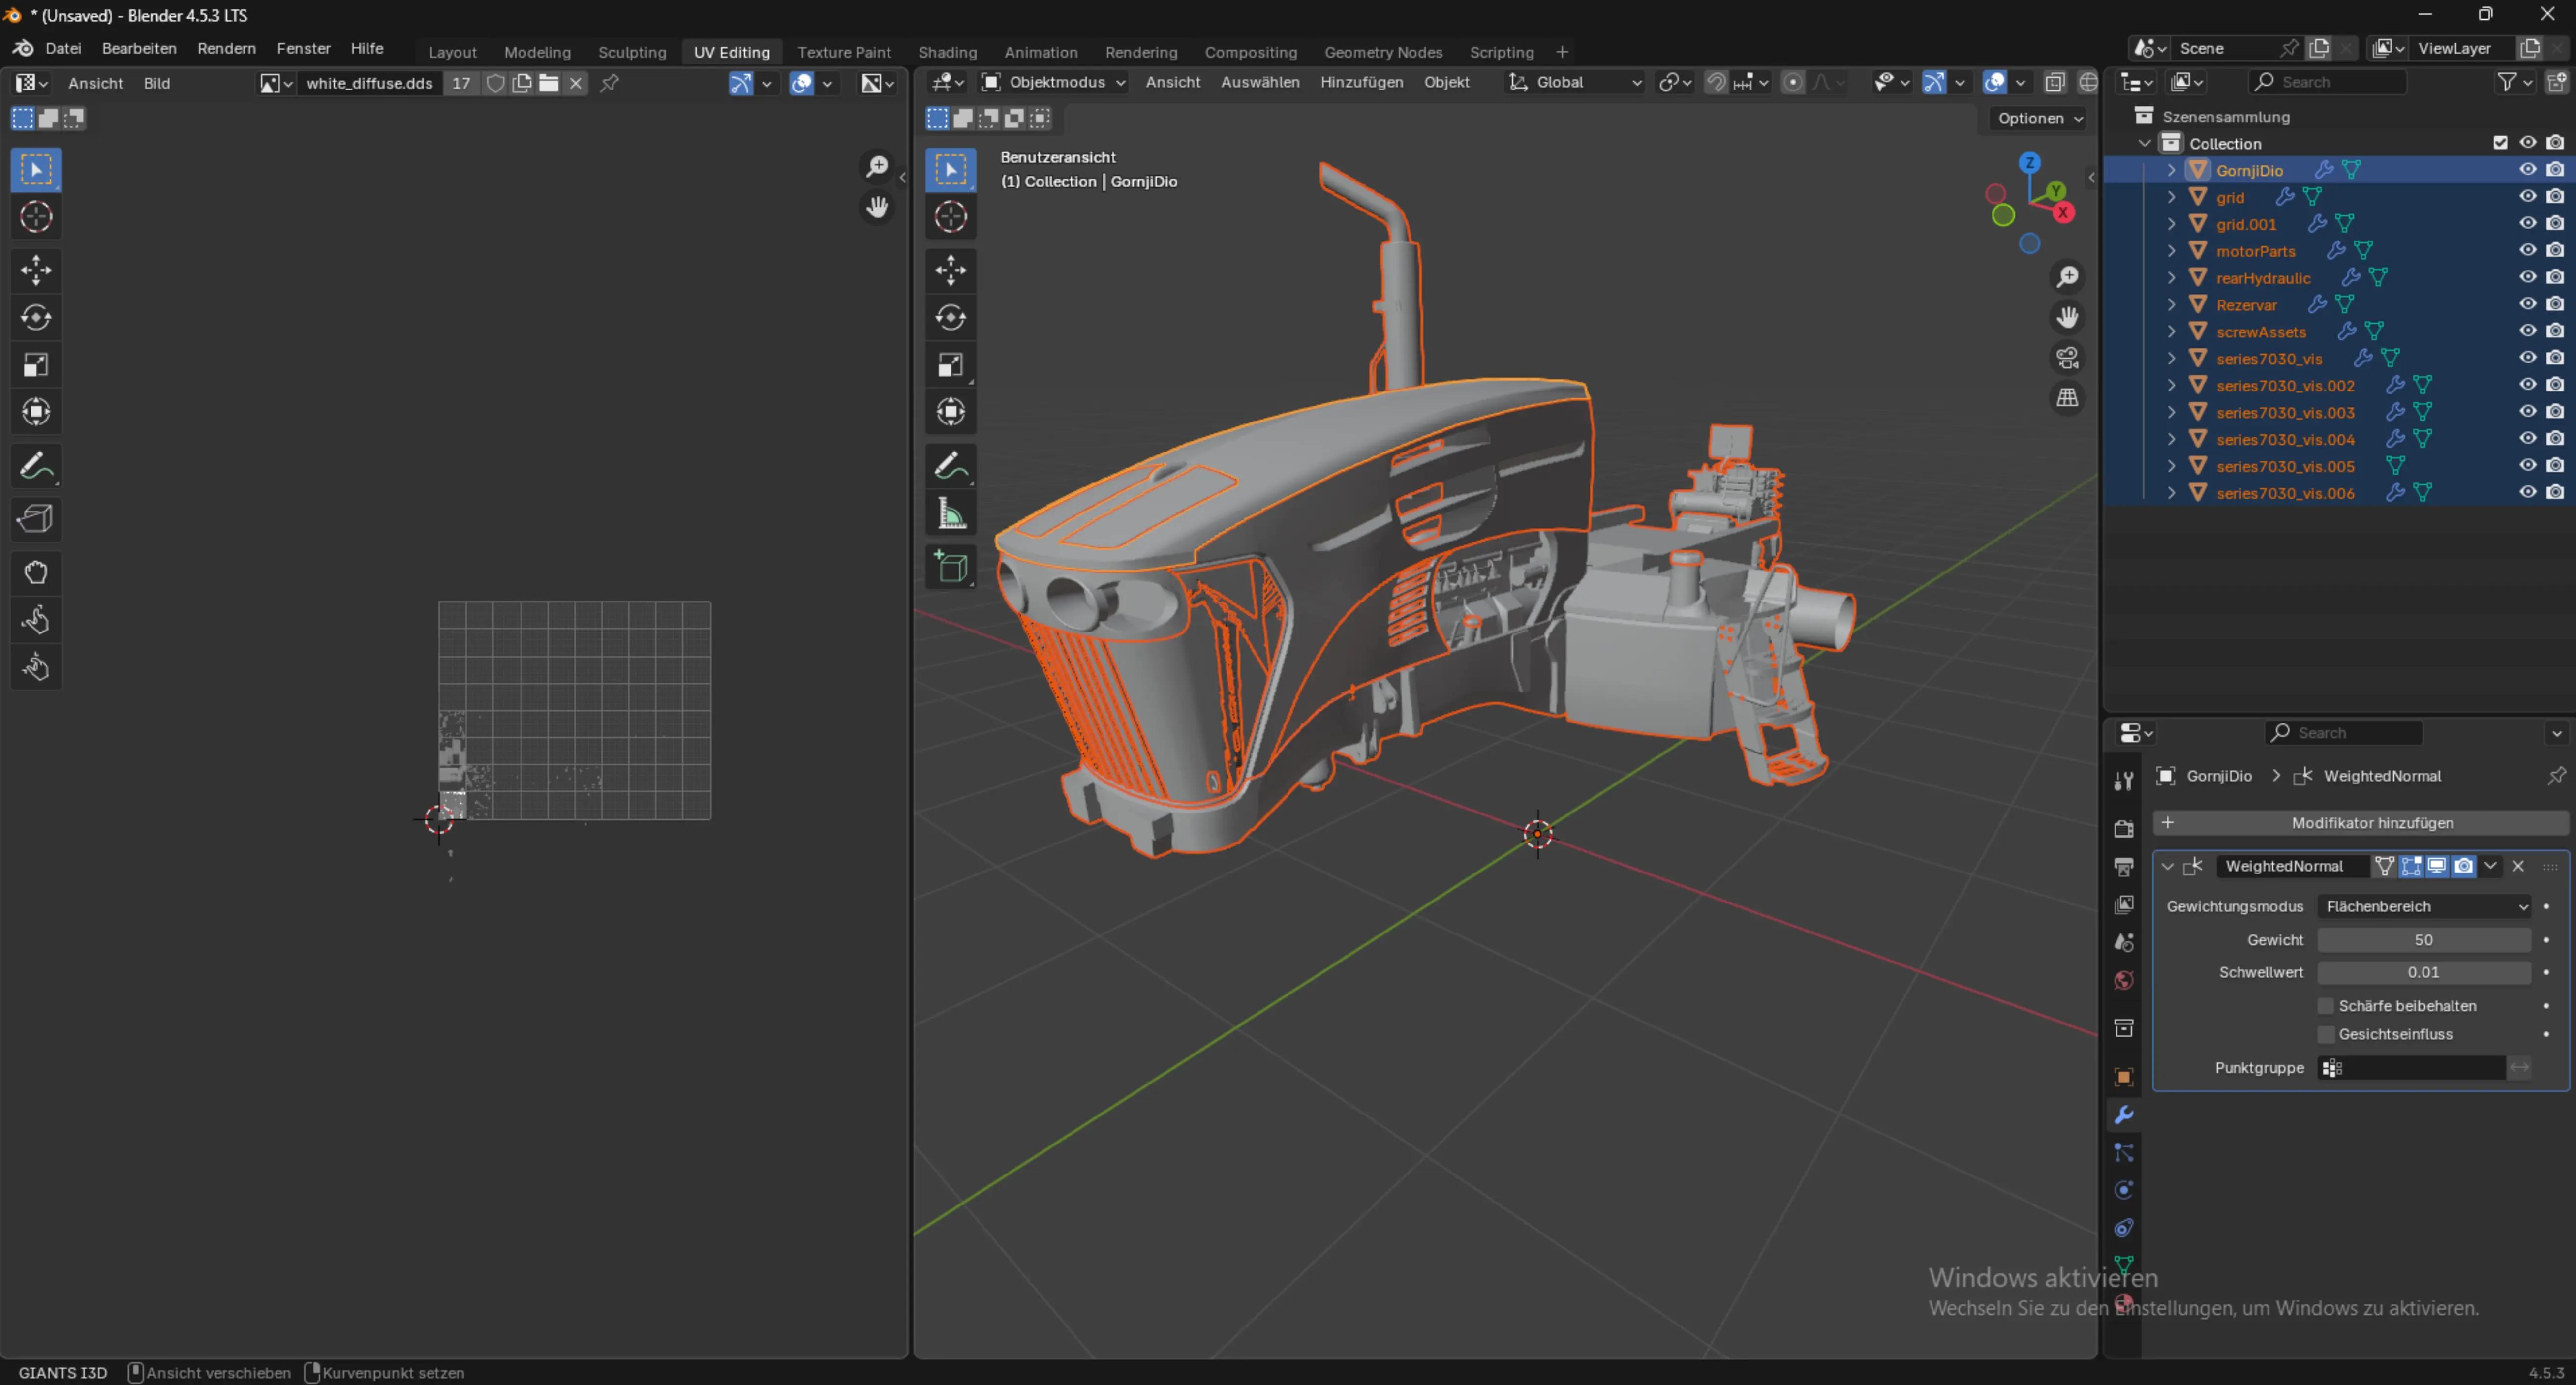Image resolution: width=2576 pixels, height=1385 pixels.
Task: Expand the rearHydraulic tree item
Action: (x=2171, y=278)
